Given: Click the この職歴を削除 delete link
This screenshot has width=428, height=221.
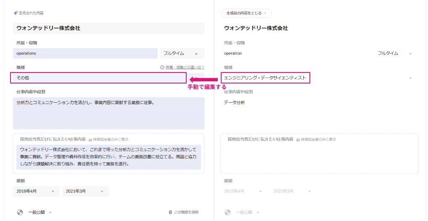Looking at the screenshot, I should (x=186, y=212).
